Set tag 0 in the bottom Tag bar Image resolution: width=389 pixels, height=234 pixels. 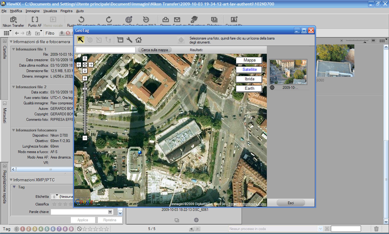tap(16, 229)
